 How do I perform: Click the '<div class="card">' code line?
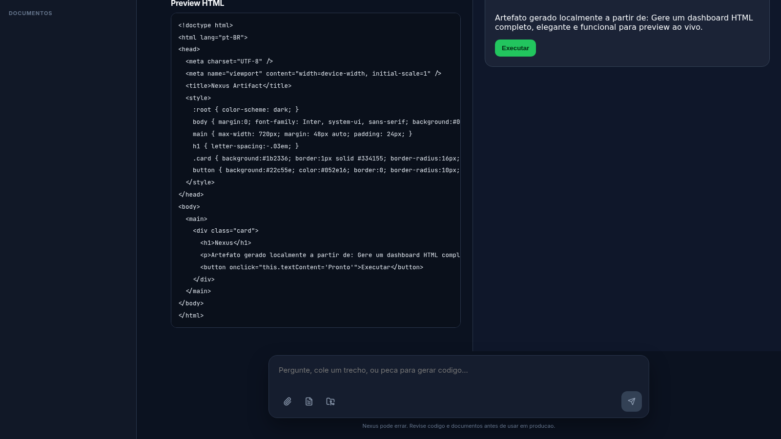226,231
